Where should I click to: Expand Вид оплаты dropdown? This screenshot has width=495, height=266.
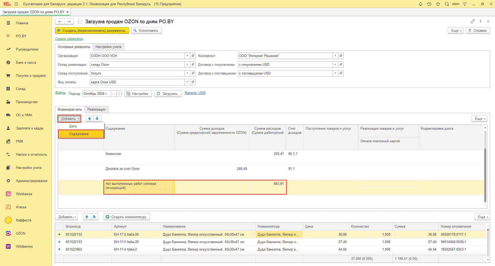tap(187, 82)
